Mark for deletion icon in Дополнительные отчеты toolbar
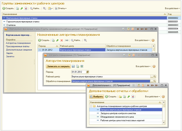The width and height of the screenshot is (182, 131). click(x=133, y=97)
